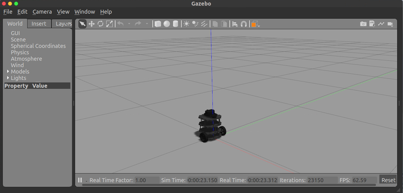This screenshot has width=403, height=193.
Task: Insert a cylinder model
Action: click(175, 24)
